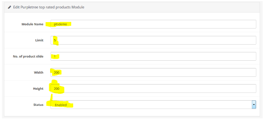Viewport: 270px width, 122px height.
Task: Click the Module Name input field
Action: (x=153, y=24)
